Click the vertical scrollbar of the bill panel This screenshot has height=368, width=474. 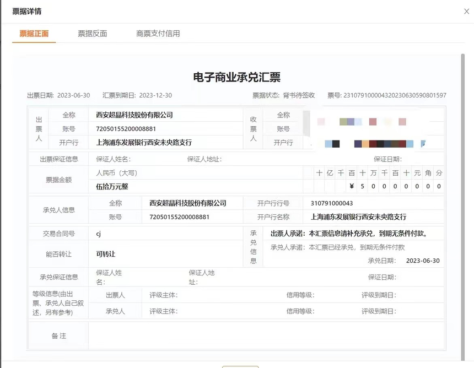[x=462, y=207]
